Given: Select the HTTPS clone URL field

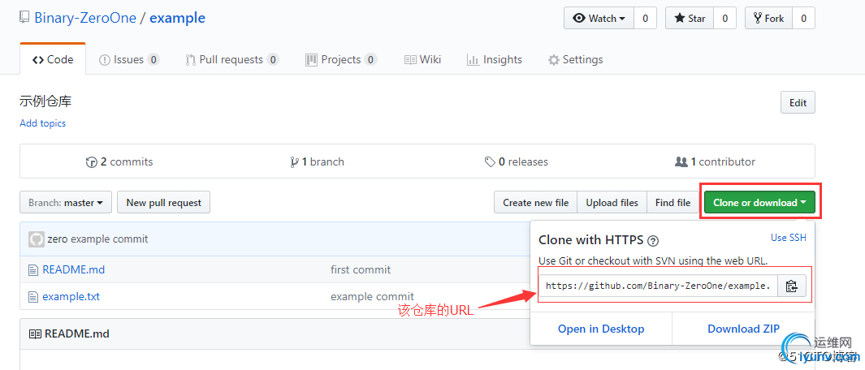Looking at the screenshot, I should click(658, 286).
